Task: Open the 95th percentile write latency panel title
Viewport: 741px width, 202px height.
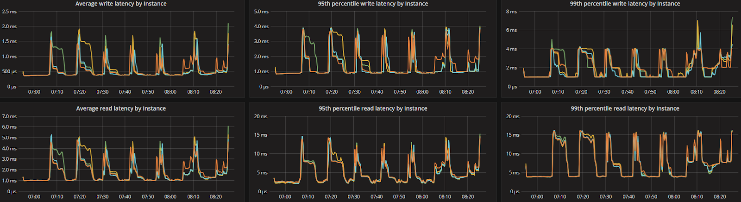Action: [x=373, y=4]
